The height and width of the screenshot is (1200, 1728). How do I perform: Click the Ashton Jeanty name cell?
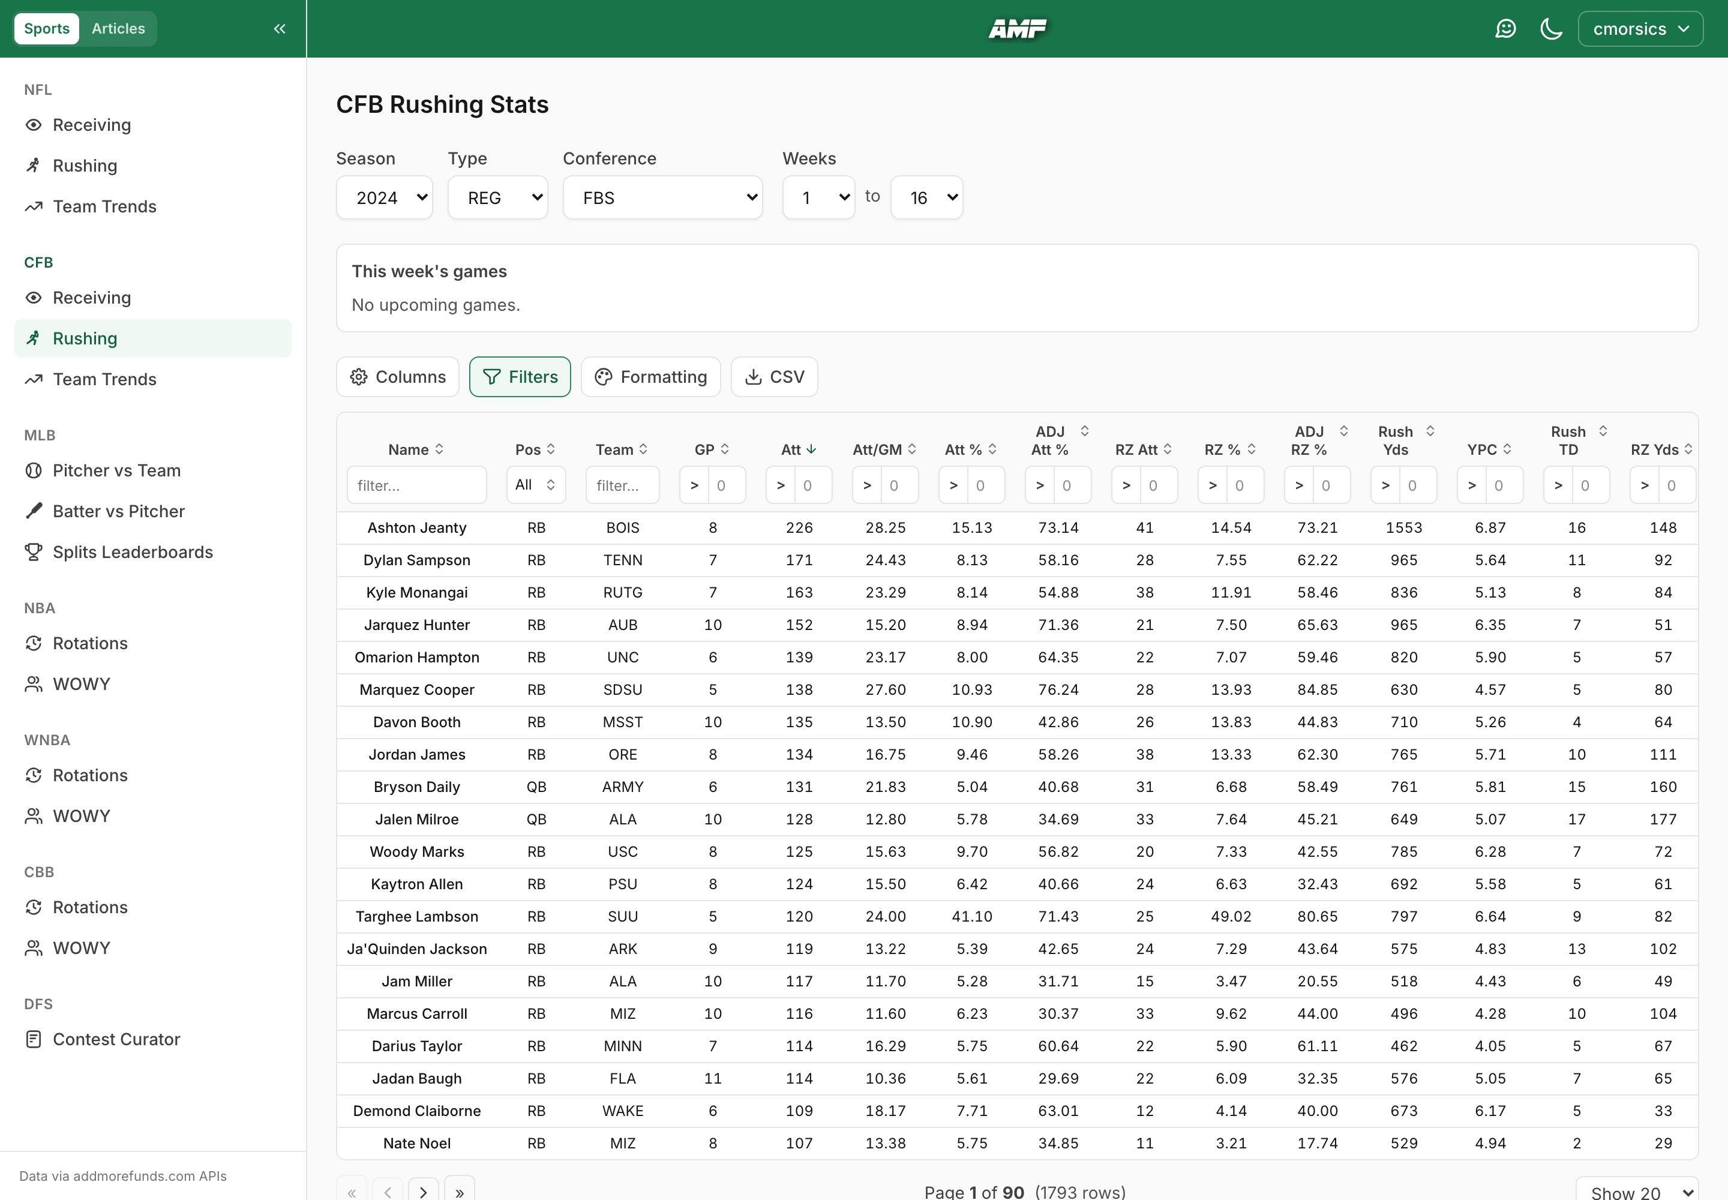[416, 528]
